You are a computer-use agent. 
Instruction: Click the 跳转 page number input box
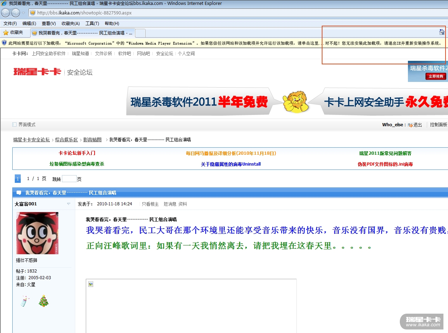pos(69,179)
